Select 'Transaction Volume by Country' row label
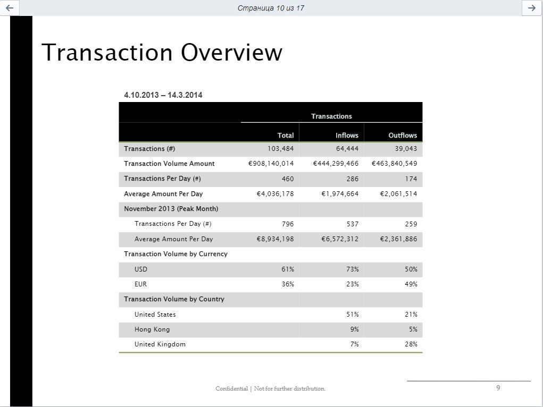This screenshot has height=407, width=543. tap(174, 299)
